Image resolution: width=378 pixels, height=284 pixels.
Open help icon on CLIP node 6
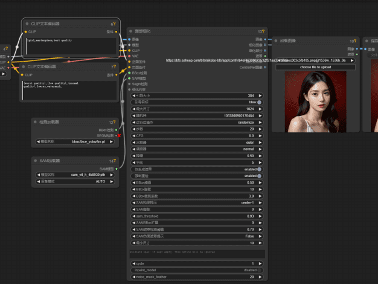click(x=115, y=24)
